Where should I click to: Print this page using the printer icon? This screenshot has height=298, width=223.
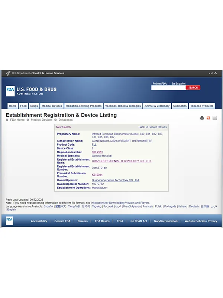coord(202,118)
